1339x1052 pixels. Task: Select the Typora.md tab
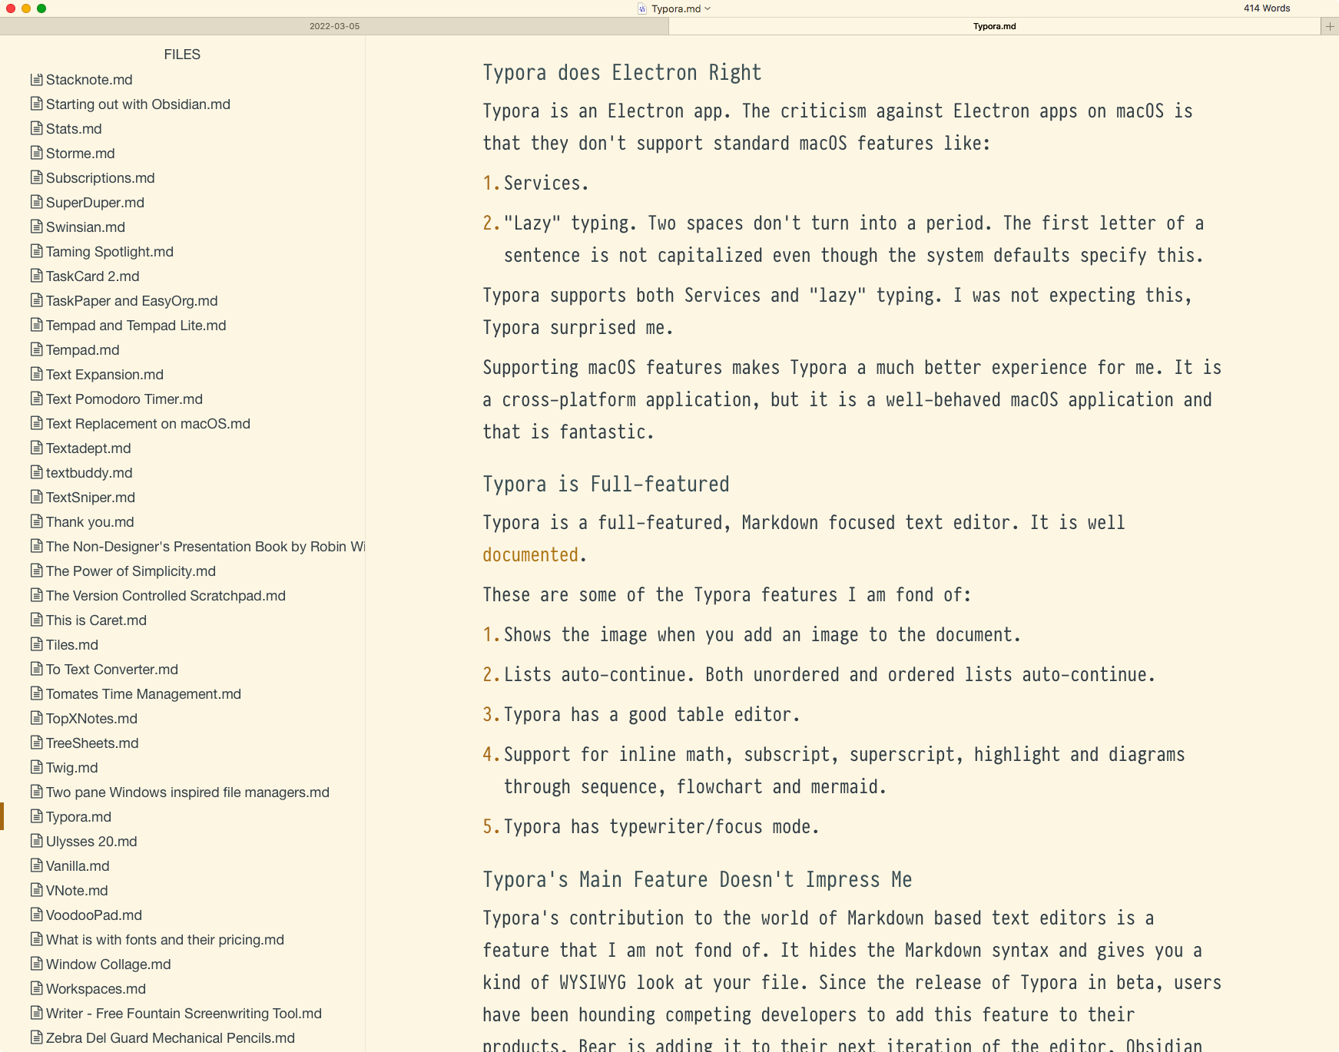point(995,26)
